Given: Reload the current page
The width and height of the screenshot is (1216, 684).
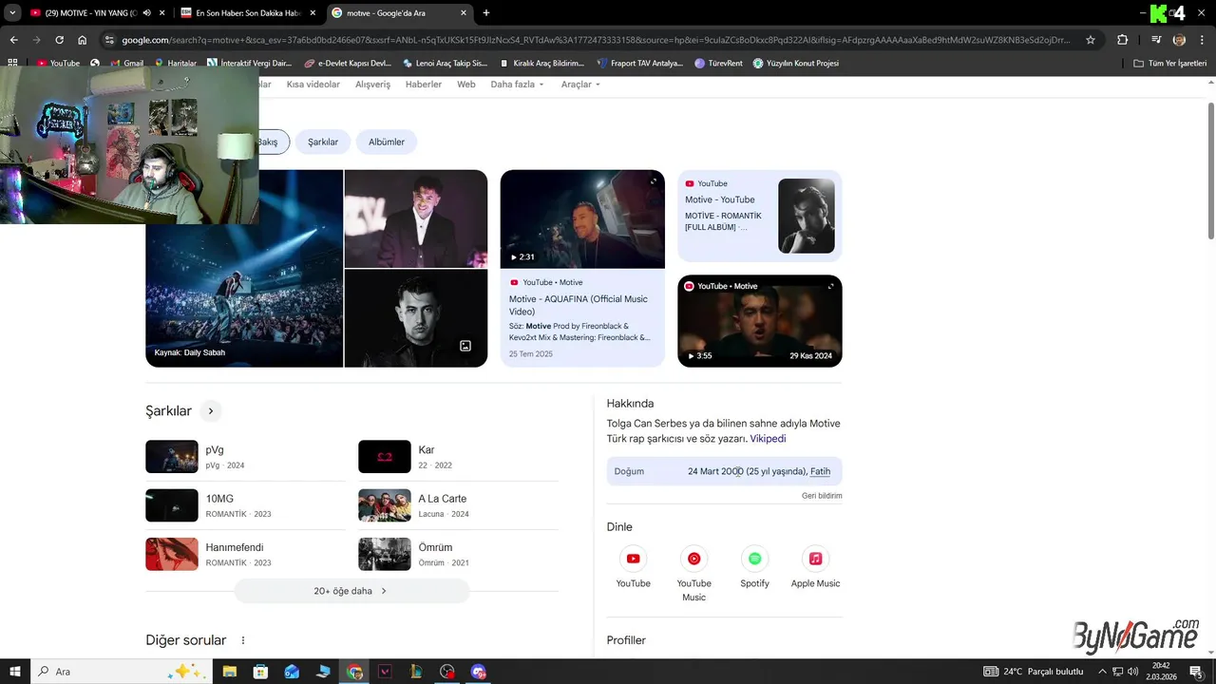Looking at the screenshot, I should point(59,40).
